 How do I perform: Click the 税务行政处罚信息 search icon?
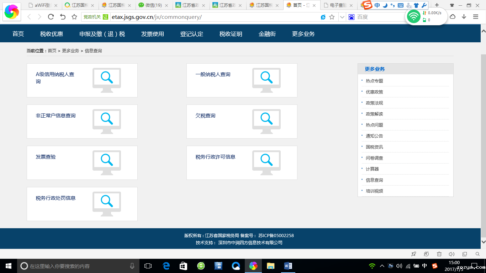107,204
